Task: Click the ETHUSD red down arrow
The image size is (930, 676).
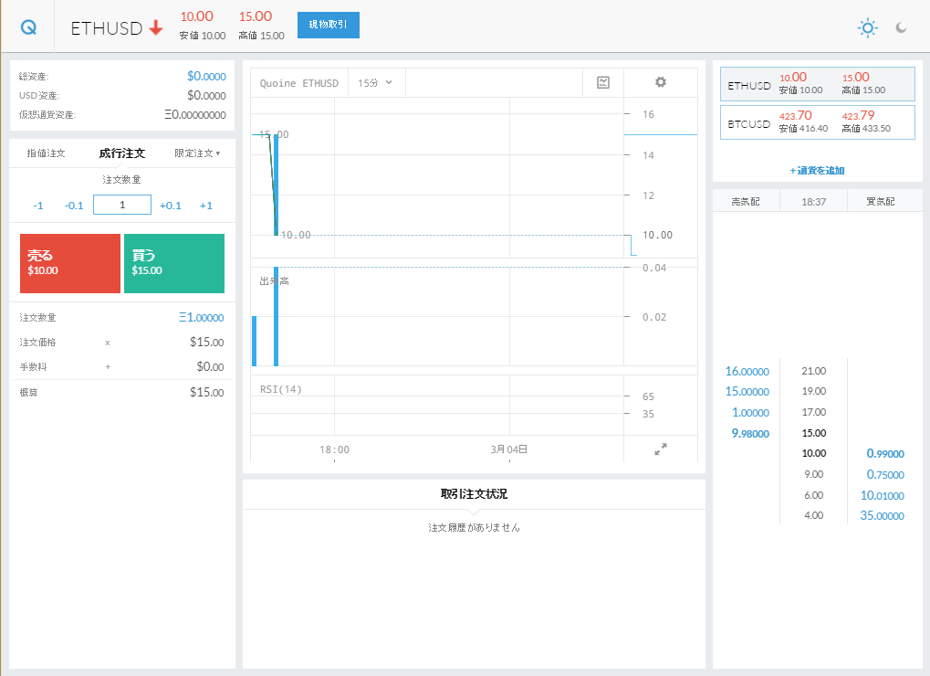Action: point(156,28)
